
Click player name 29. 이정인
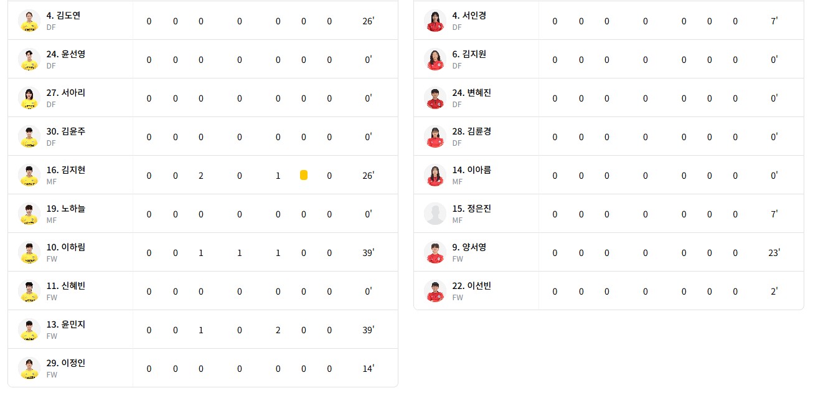point(65,363)
